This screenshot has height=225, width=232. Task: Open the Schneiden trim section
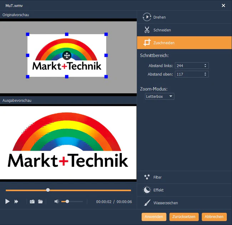tap(185, 30)
